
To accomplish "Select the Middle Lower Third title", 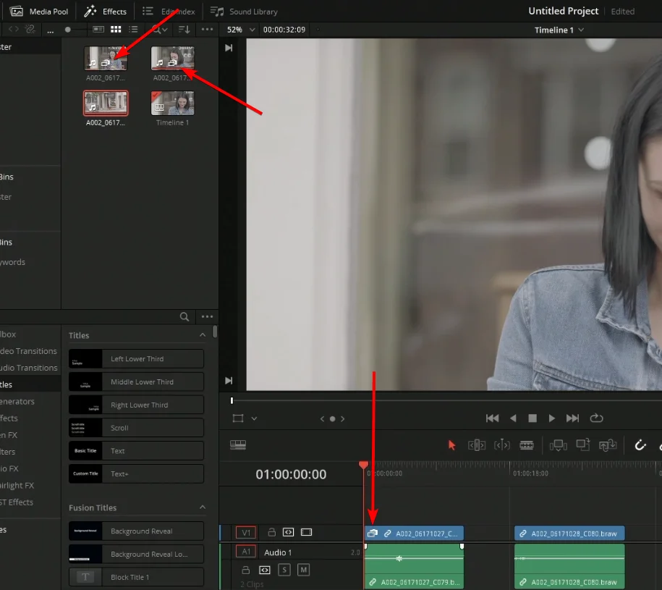I will (136, 382).
